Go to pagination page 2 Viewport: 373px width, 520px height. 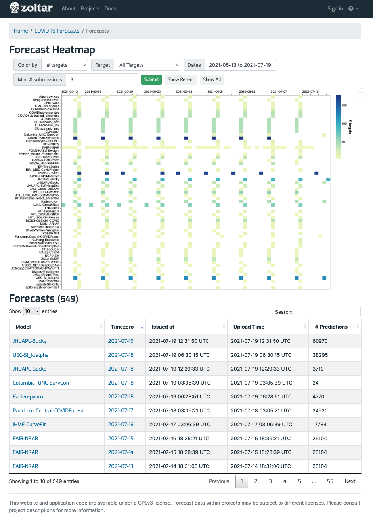coord(256,481)
